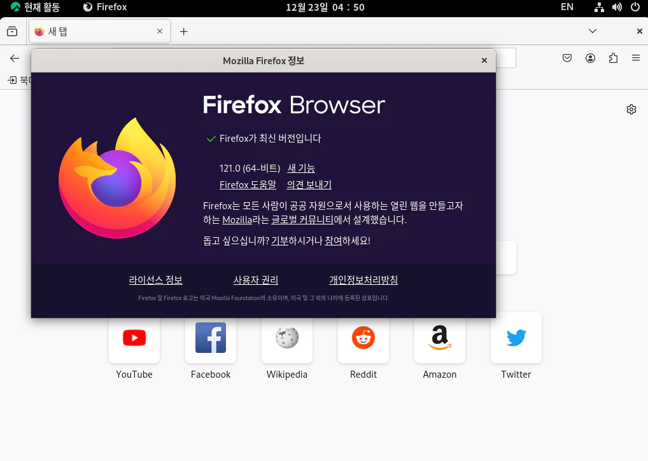Screen dimensions: 648x461
Task: Close the Mozilla Firefox 정보 dialog
Action: coord(484,60)
